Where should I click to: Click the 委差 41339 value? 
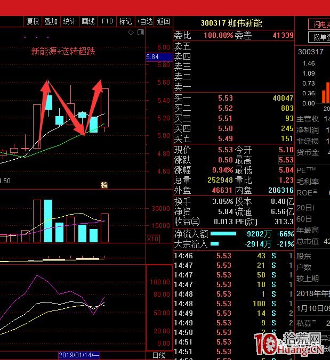click(283, 35)
